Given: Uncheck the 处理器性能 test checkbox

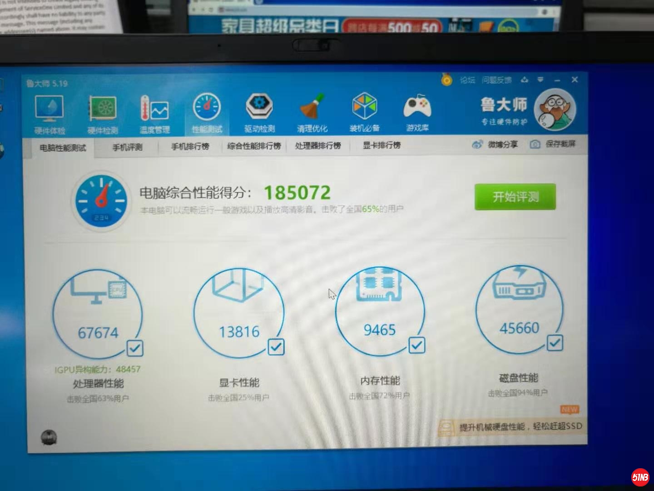Looking at the screenshot, I should (135, 348).
